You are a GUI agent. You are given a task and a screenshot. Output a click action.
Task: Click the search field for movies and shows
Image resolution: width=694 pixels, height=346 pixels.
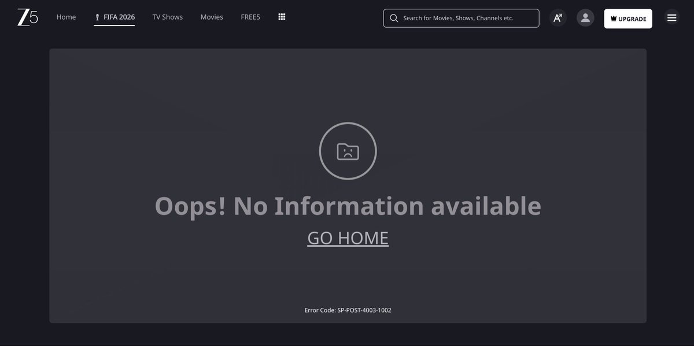(x=461, y=18)
